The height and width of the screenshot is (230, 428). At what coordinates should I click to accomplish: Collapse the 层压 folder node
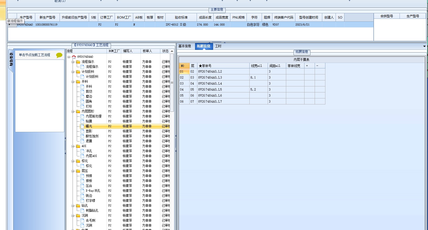click(x=73, y=171)
